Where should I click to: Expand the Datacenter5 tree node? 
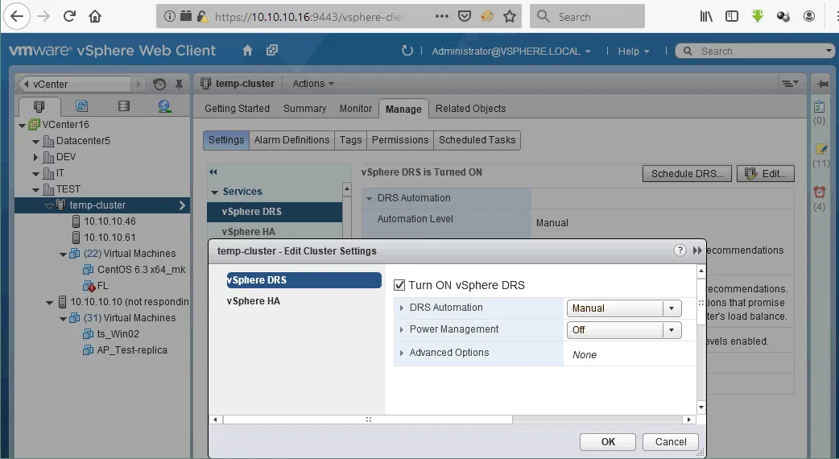pos(35,141)
